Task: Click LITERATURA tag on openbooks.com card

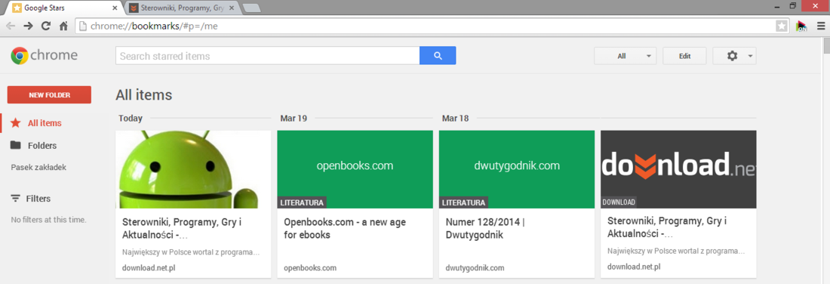Action: [x=302, y=202]
